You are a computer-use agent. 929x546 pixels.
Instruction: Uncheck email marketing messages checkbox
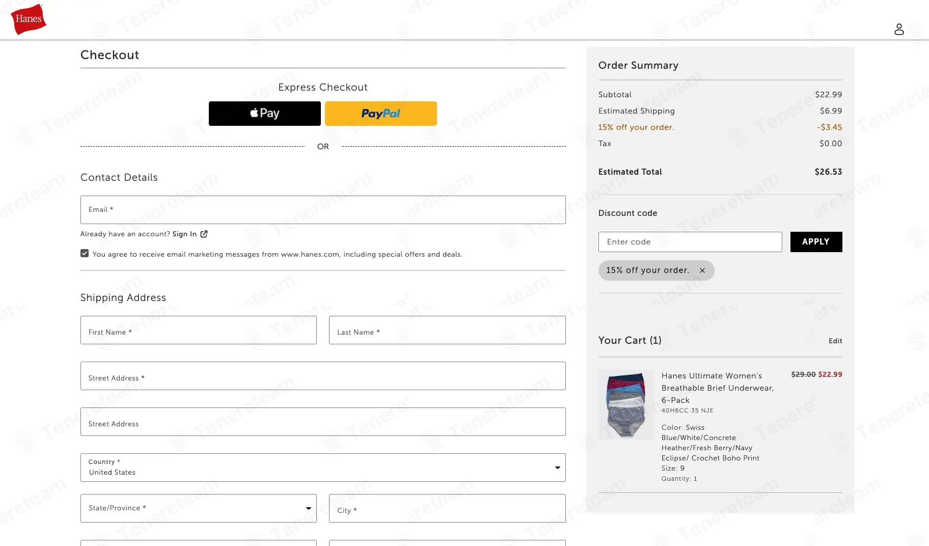pos(85,253)
